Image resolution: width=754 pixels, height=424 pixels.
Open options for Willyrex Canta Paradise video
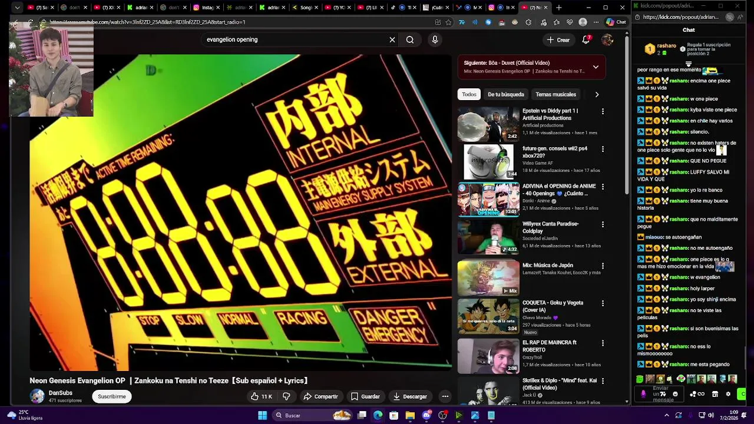(x=603, y=224)
